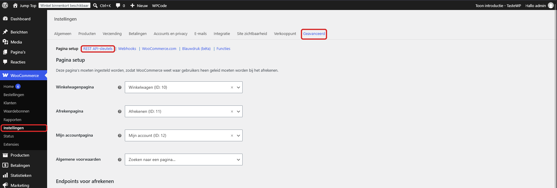This screenshot has width=557, height=188.
Task: Switch to the Producten settings tab
Action: [87, 33]
